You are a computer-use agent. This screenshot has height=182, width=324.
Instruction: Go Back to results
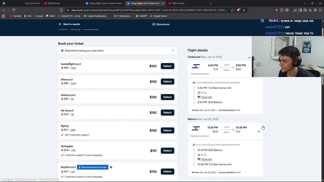(x=69, y=24)
